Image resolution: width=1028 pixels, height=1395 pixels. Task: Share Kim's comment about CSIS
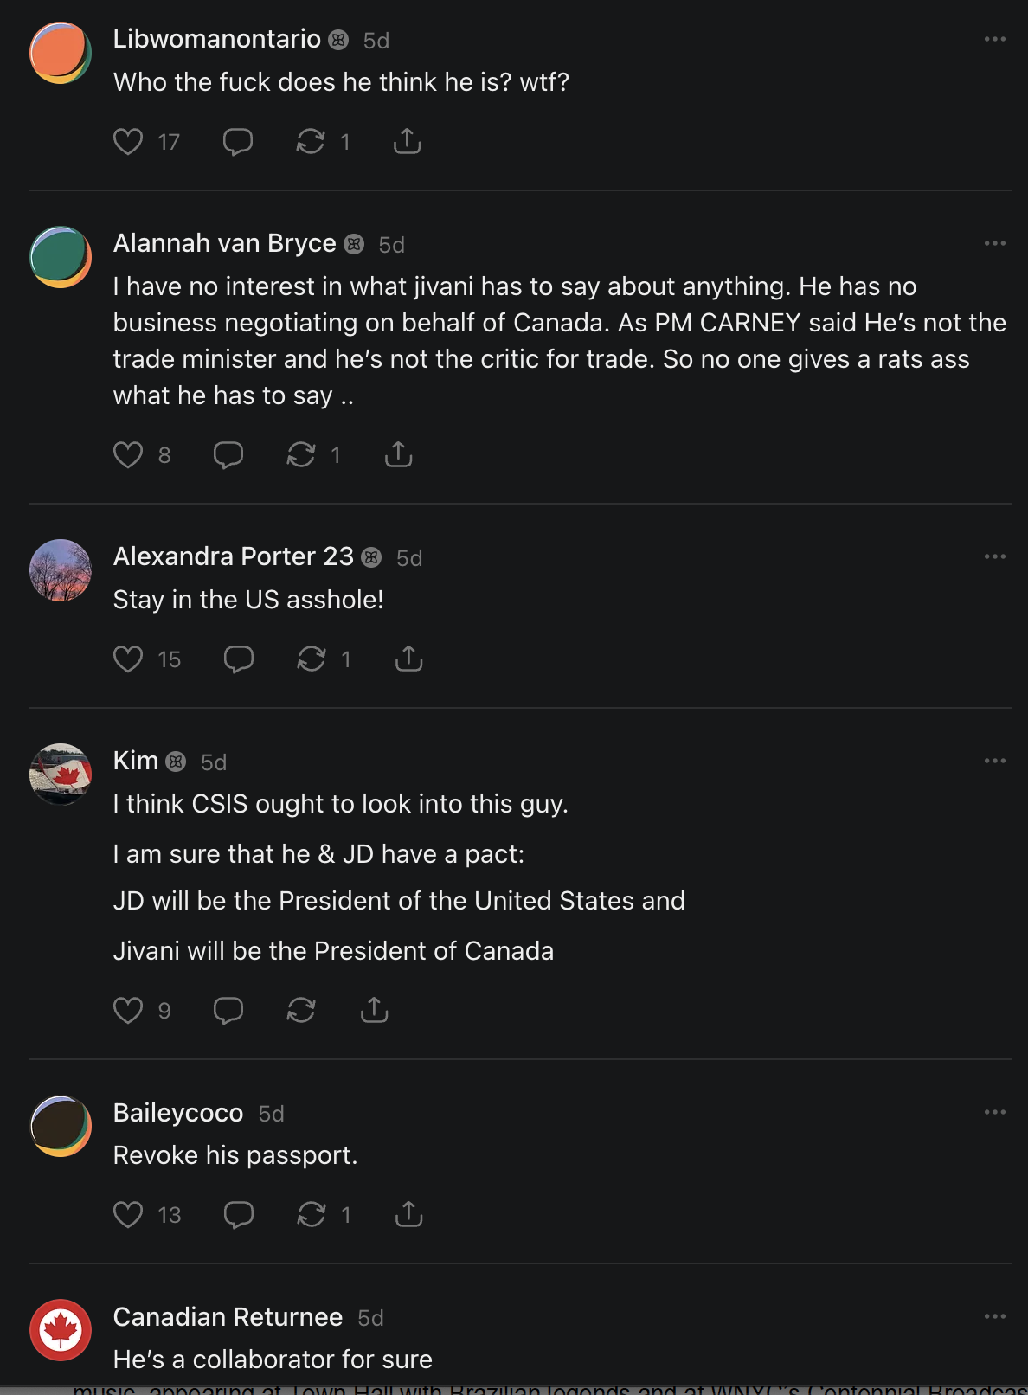click(373, 1010)
